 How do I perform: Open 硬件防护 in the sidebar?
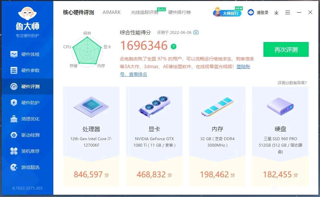click(27, 103)
